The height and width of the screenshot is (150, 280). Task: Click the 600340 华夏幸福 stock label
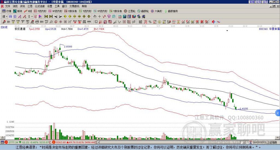pyautogui.click(x=269, y=29)
